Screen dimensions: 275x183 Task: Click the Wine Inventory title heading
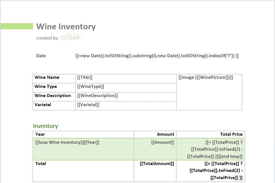pyautogui.click(x=66, y=27)
